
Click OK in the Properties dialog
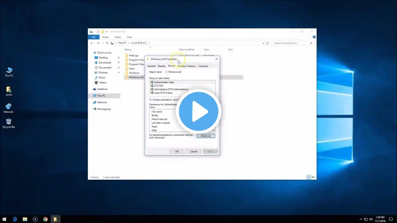coord(177,151)
